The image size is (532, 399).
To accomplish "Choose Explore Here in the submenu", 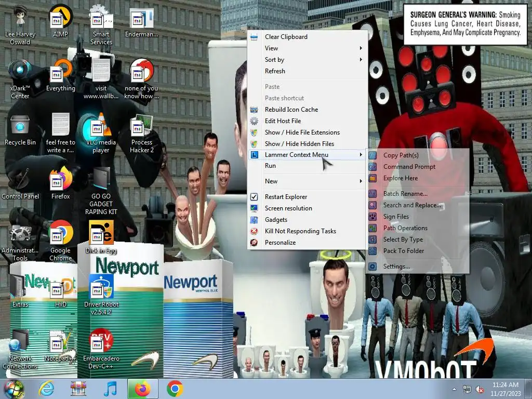I will [418, 178].
